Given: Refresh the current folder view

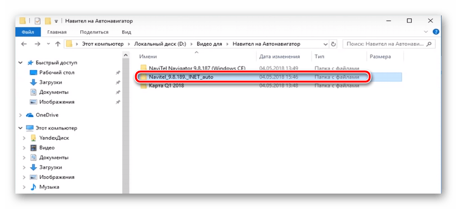Looking at the screenshot, I should coord(335,44).
